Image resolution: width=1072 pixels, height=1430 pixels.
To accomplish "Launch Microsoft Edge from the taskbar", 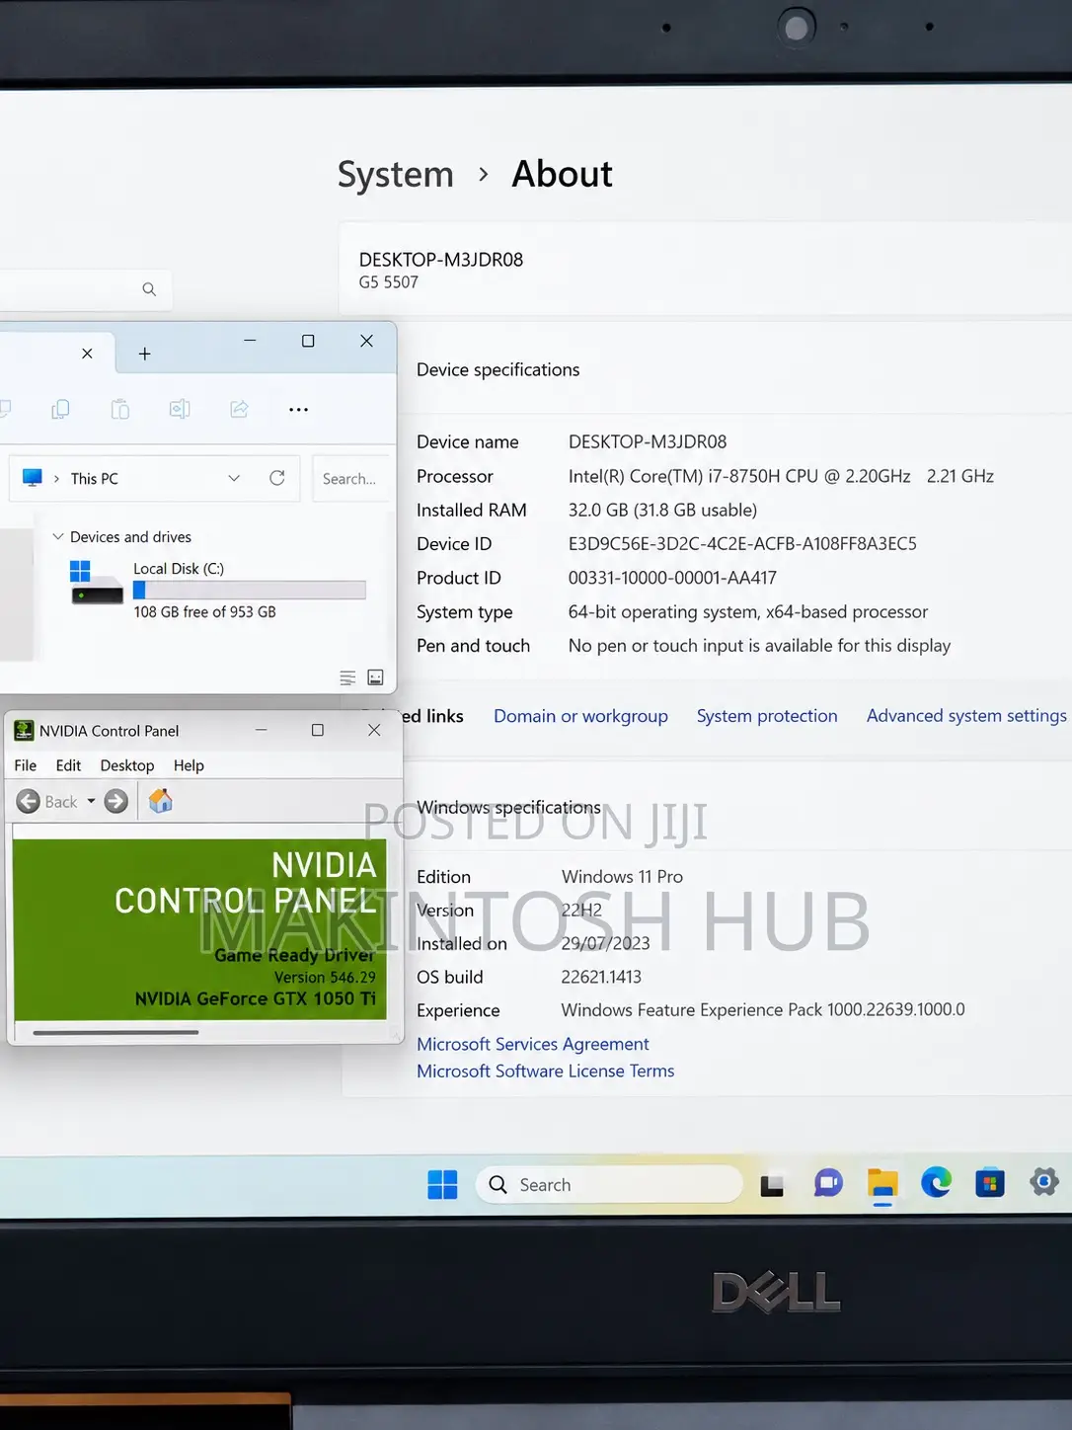I will pyautogui.click(x=937, y=1182).
